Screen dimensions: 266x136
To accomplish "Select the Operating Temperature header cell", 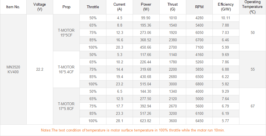I will (252, 7).
